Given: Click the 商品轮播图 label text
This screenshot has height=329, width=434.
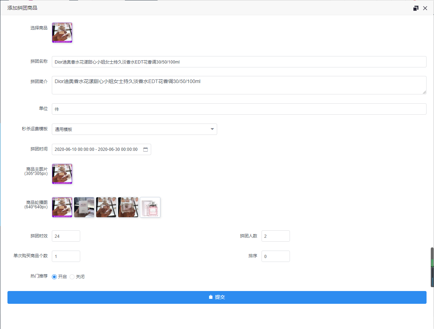Looking at the screenshot, I should point(37,202).
